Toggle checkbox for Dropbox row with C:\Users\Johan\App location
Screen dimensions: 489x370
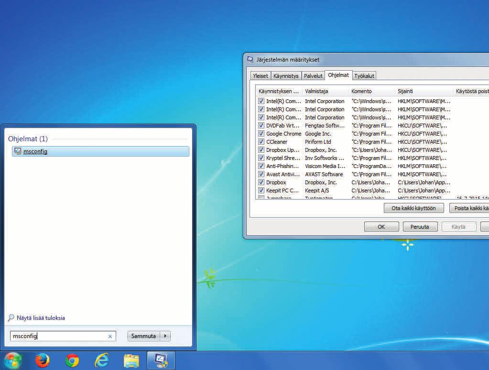tap(261, 182)
